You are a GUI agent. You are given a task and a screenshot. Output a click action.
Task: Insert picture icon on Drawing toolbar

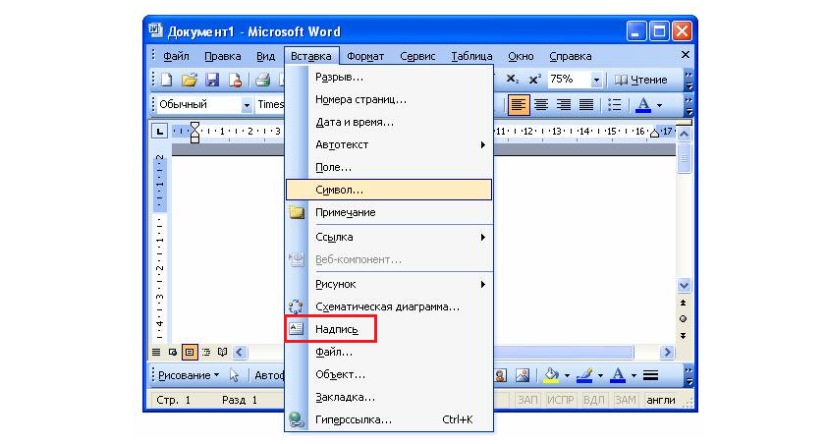(x=523, y=375)
